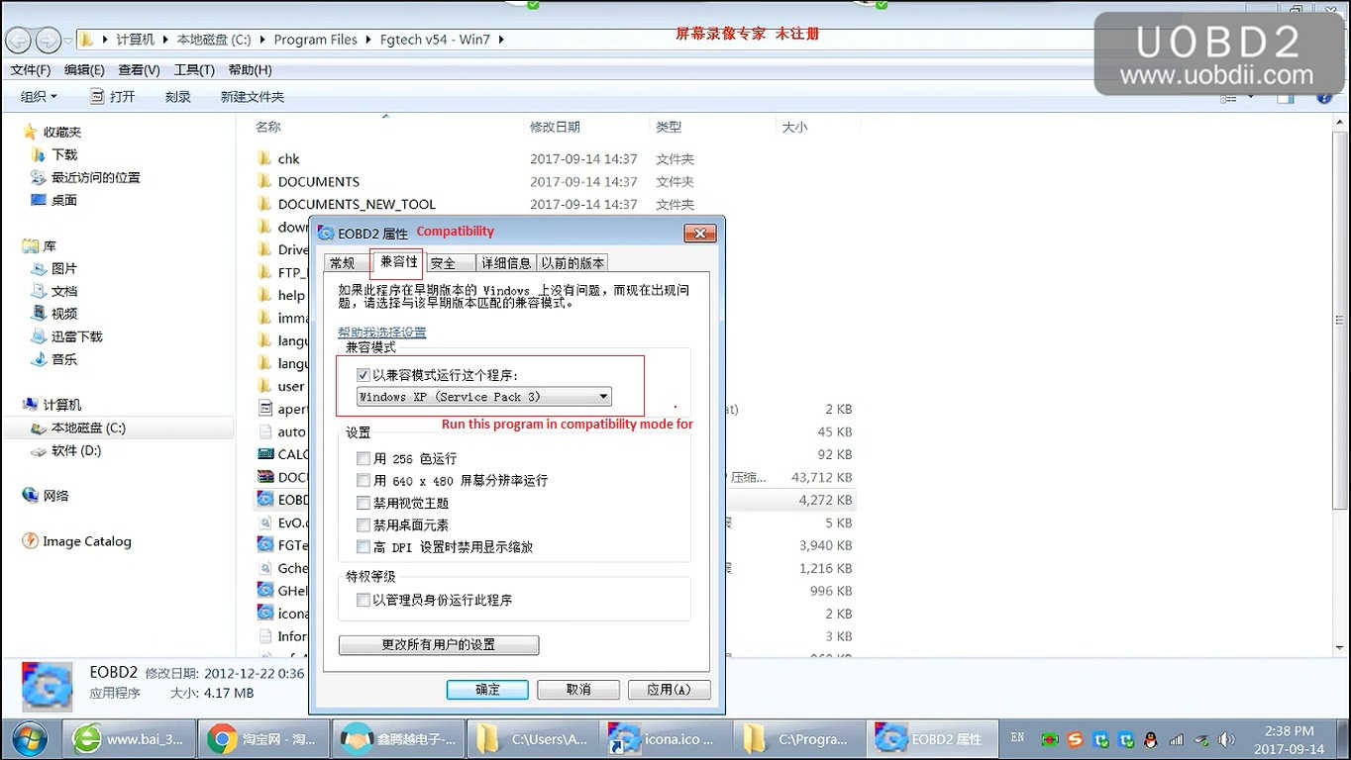Click 新建文件夹 in the Explorer toolbar
Screen dimensions: 1351x760
253,97
